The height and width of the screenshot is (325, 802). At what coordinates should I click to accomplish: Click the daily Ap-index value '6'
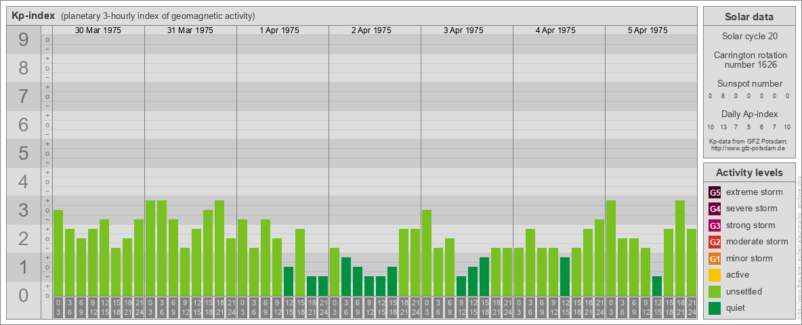761,127
